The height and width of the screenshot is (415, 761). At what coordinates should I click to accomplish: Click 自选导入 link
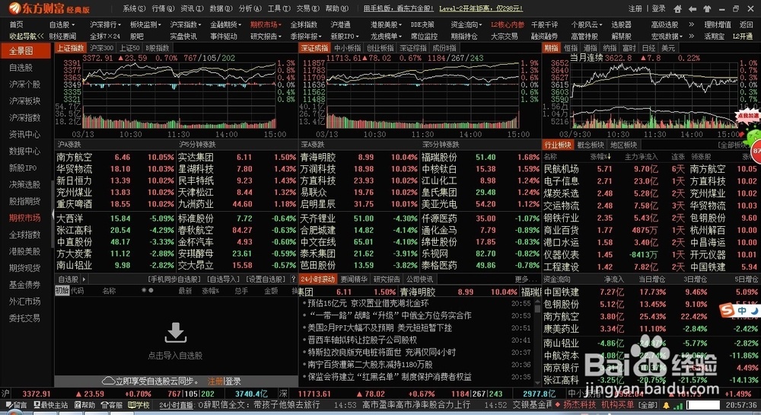pyautogui.click(x=223, y=279)
